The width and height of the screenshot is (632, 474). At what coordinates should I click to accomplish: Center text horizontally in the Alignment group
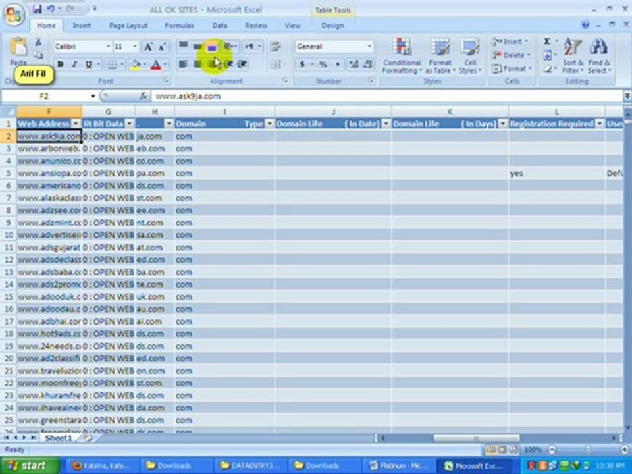coord(197,64)
